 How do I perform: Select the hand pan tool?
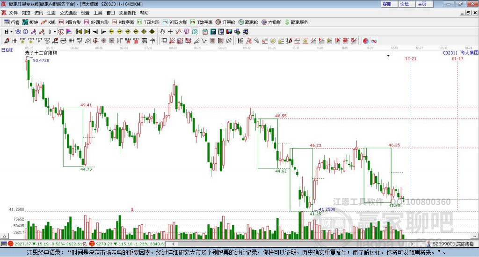tap(162, 32)
